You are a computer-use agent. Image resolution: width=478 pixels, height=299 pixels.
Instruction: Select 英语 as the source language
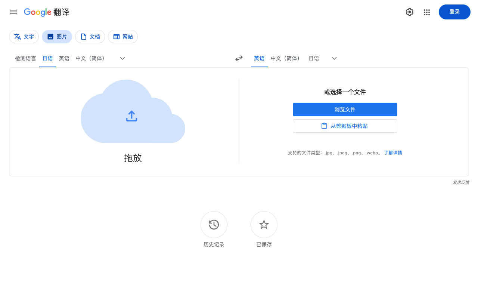pyautogui.click(x=64, y=58)
